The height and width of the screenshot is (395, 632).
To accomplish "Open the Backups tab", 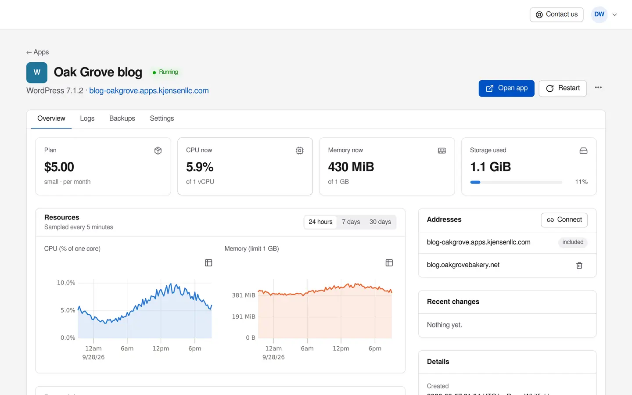I will pos(122,118).
